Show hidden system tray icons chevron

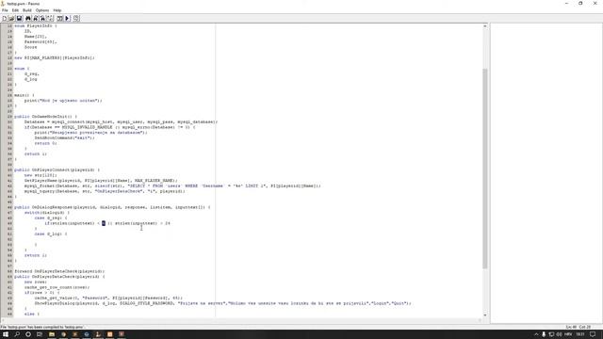536,334
